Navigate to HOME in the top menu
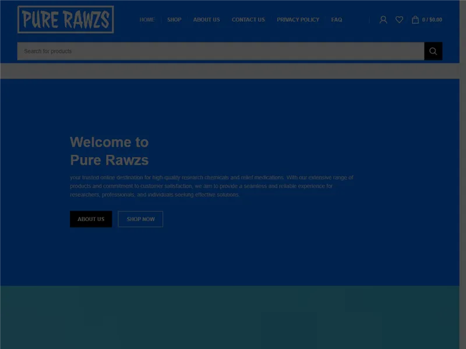The width and height of the screenshot is (466, 349). (147, 19)
